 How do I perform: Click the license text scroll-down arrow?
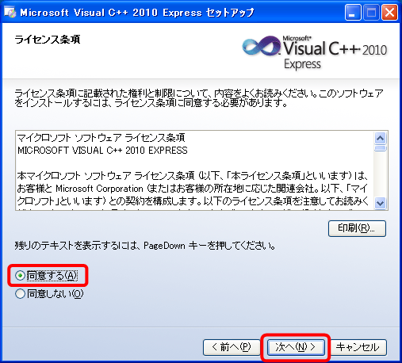pyautogui.click(x=380, y=203)
